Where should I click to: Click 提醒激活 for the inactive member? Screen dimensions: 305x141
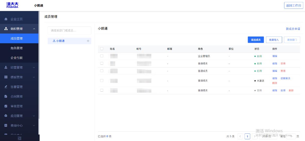coord(285,78)
